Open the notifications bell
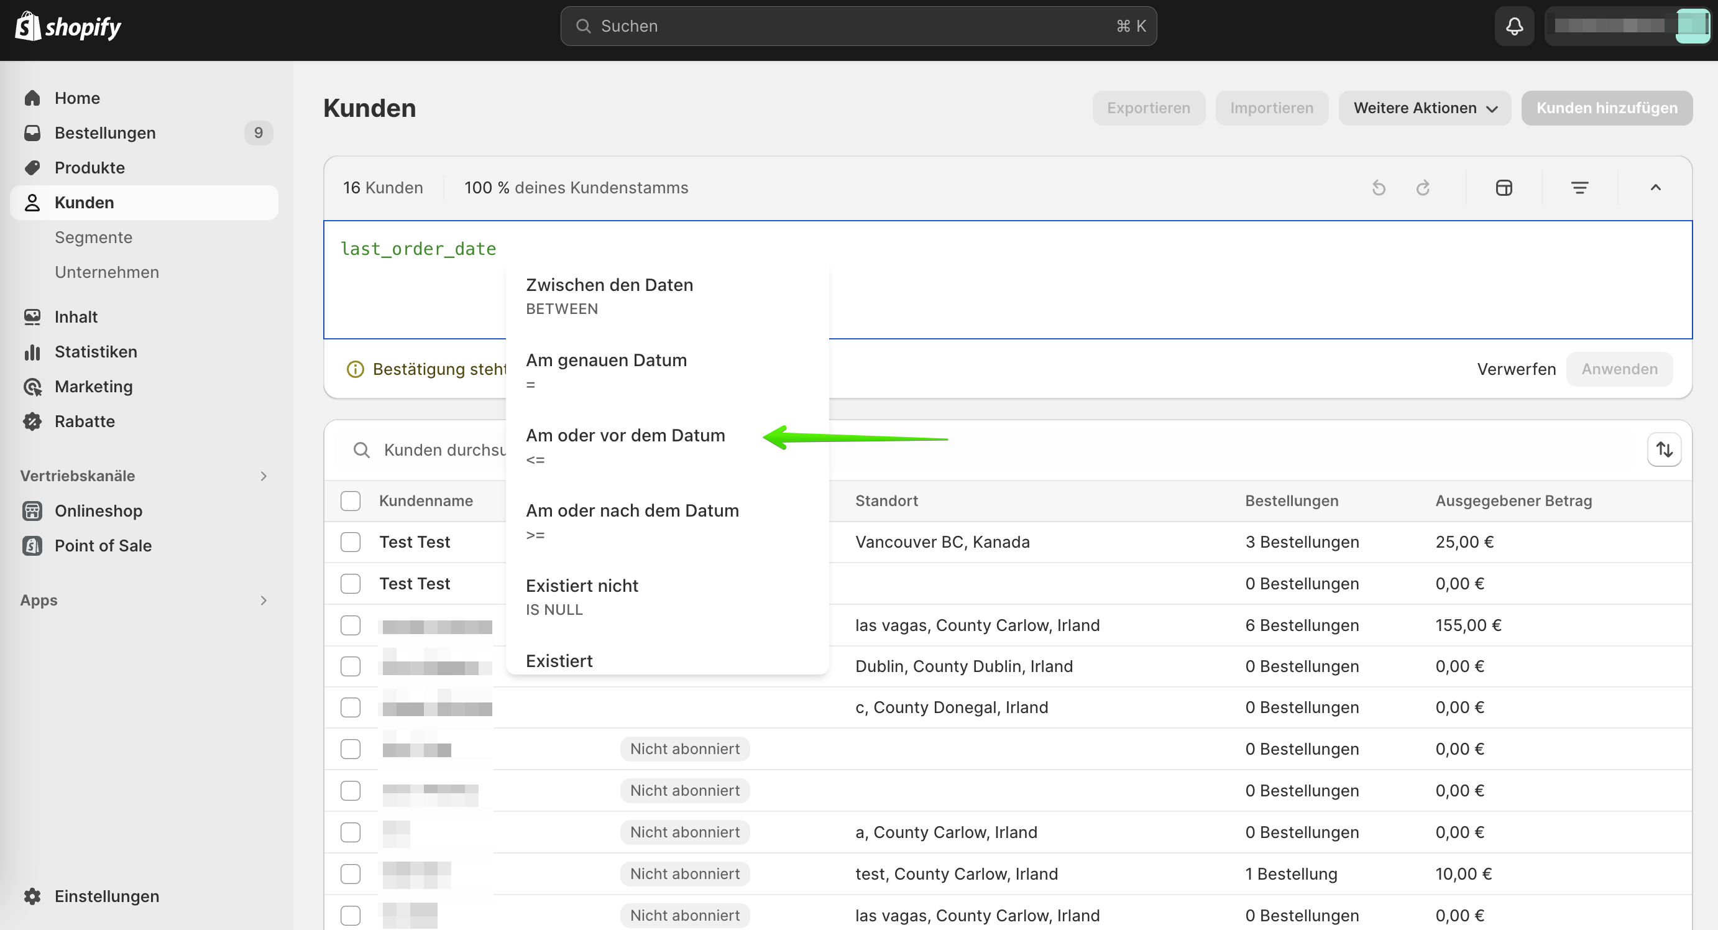Image resolution: width=1718 pixels, height=930 pixels. point(1514,26)
